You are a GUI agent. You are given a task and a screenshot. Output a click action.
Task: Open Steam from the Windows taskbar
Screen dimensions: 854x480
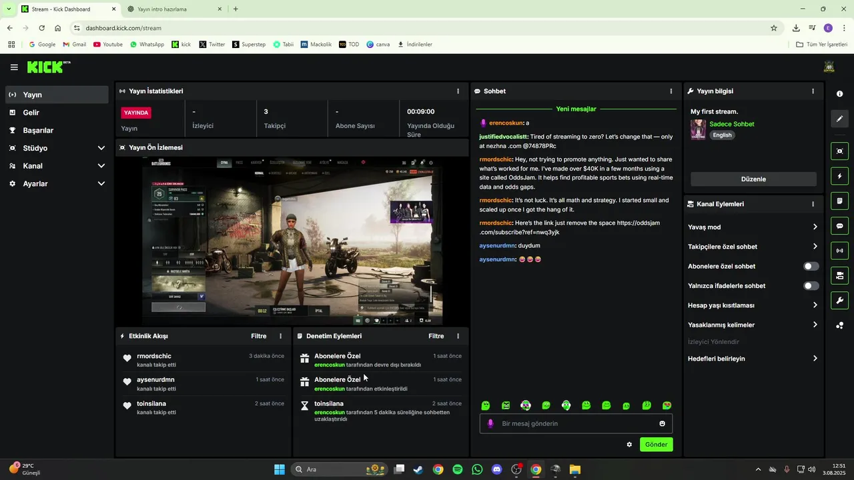coord(418,469)
